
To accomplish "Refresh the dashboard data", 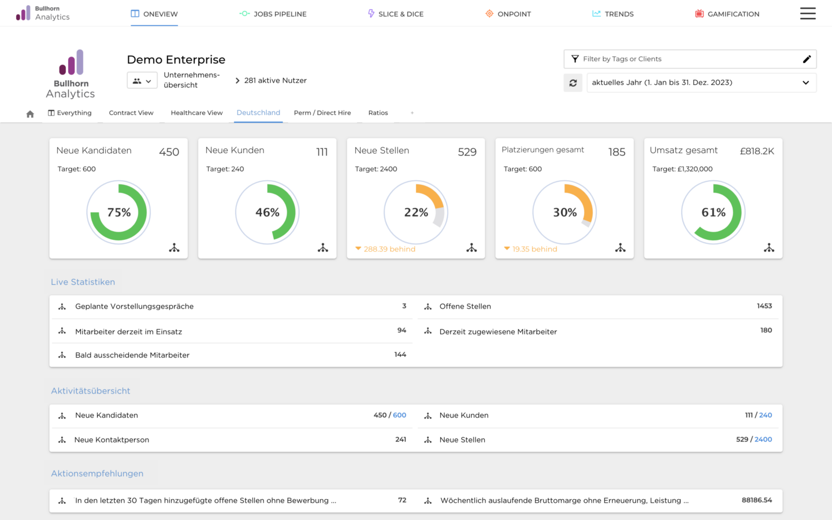I will coord(573,83).
